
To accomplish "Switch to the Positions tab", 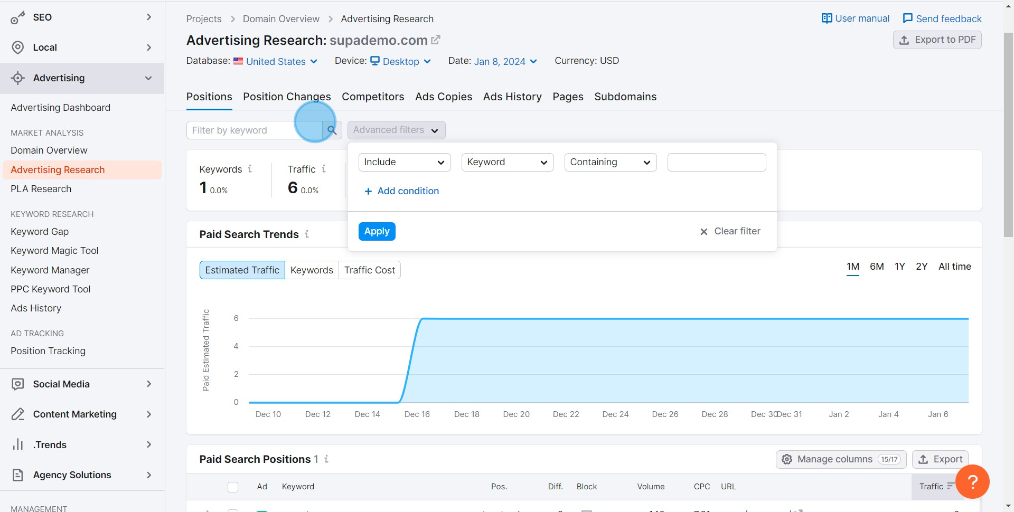I will (209, 97).
